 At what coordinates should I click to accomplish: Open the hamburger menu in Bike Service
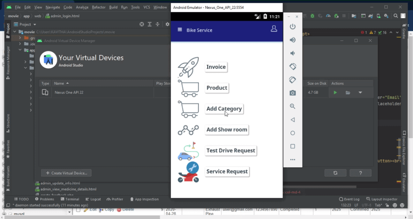click(x=180, y=30)
